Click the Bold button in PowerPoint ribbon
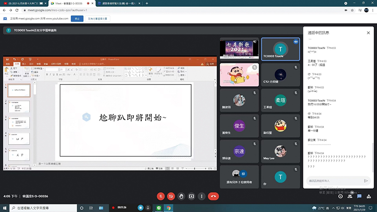 point(47,74)
